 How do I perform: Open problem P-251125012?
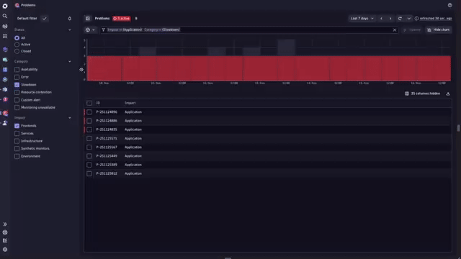107,174
